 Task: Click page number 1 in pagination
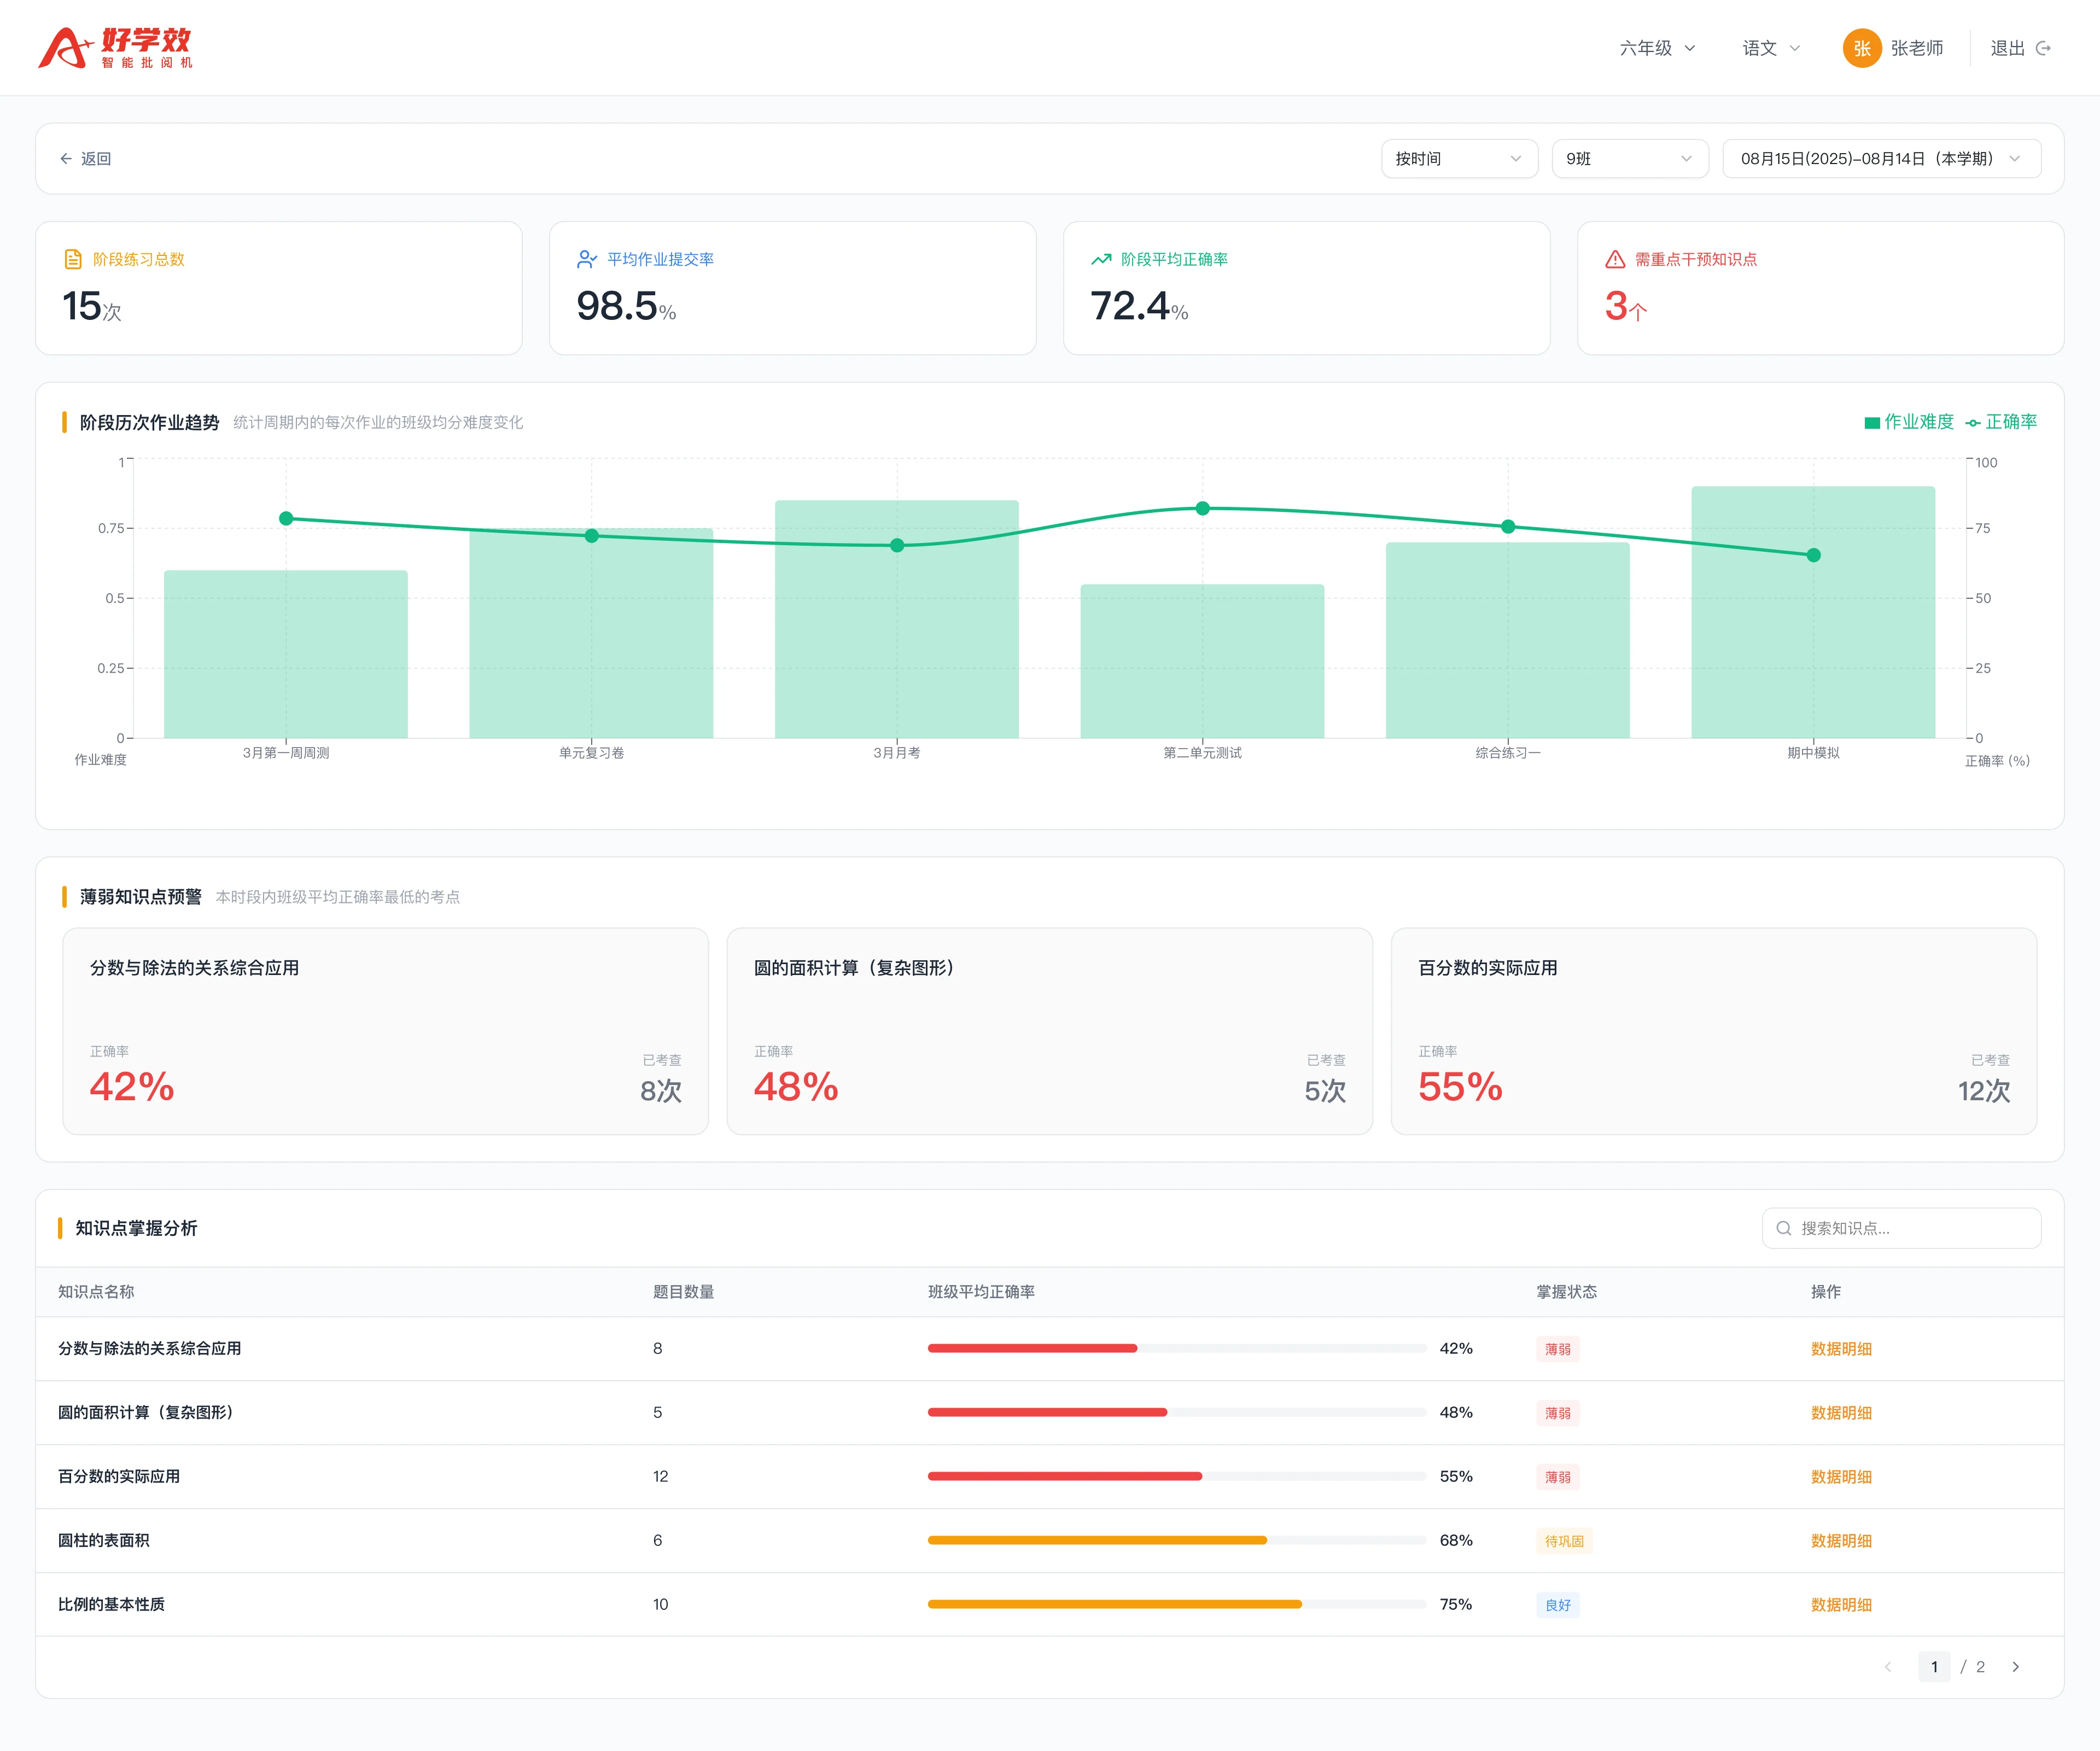1934,1667
